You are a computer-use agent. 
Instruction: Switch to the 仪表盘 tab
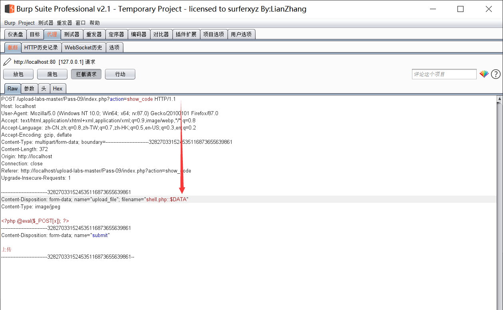coord(16,34)
